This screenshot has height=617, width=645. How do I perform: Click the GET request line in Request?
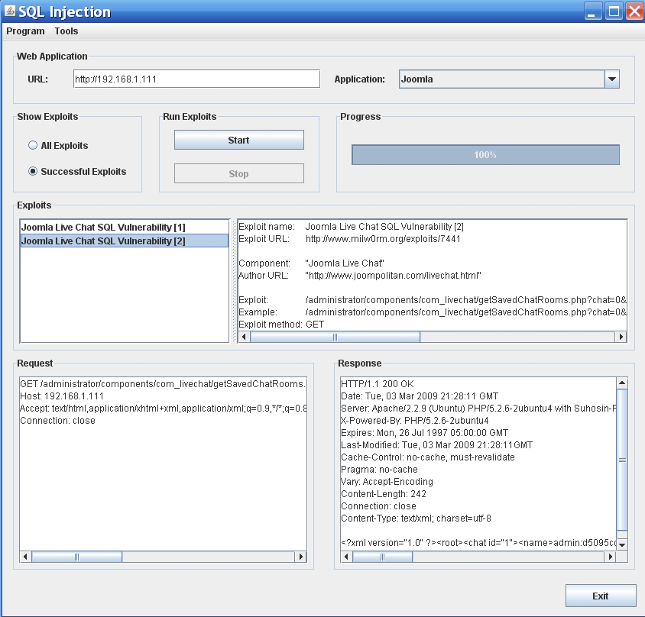pyautogui.click(x=163, y=384)
